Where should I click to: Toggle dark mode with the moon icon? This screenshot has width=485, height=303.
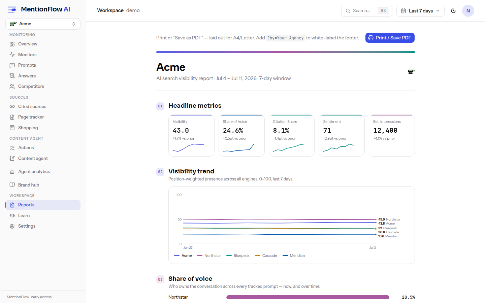(x=453, y=11)
